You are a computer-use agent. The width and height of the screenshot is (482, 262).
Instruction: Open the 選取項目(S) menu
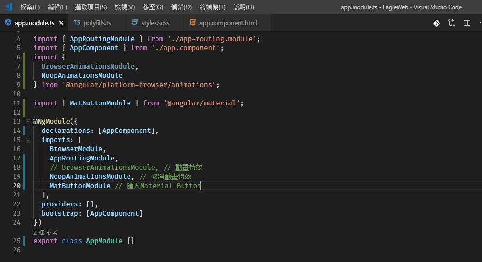coord(91,7)
